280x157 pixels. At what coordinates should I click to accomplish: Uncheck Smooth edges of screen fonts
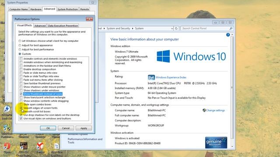click(x=21, y=108)
